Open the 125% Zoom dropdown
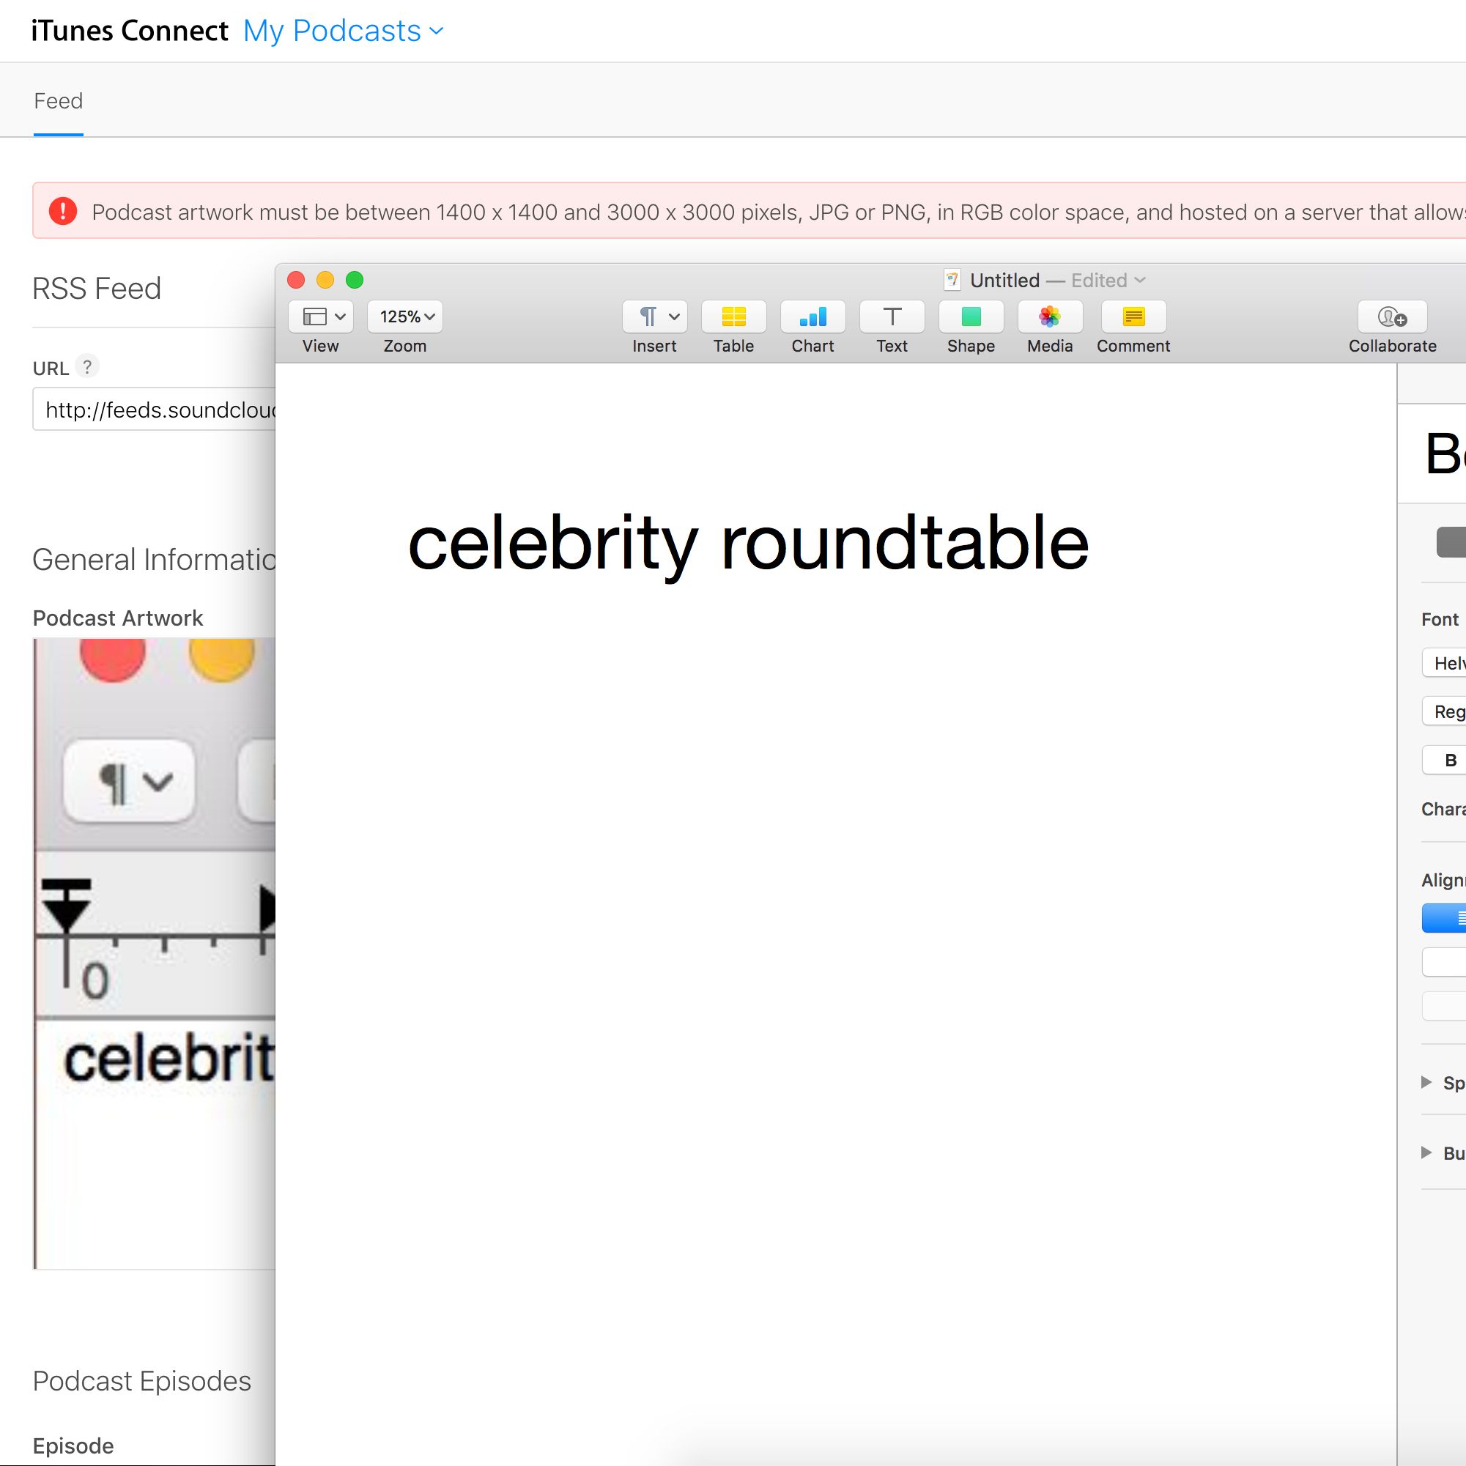The width and height of the screenshot is (1466, 1466). click(405, 316)
